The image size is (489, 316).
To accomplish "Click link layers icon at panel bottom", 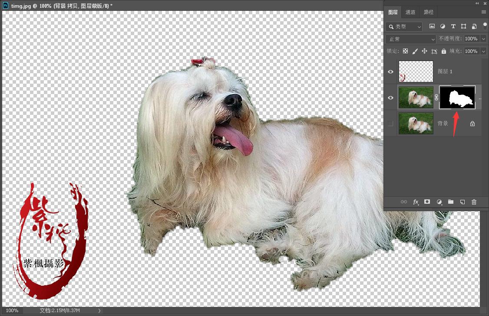I will point(403,202).
